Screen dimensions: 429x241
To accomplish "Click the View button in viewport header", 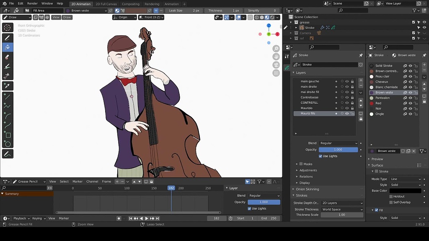I will tap(56, 17).
